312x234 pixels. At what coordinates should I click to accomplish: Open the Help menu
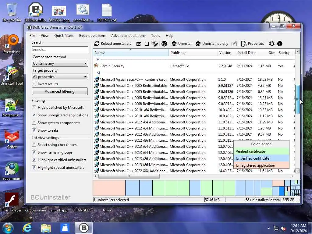point(169,36)
